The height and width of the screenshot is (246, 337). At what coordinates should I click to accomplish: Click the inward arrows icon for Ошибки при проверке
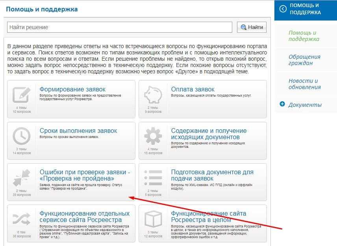21,178
